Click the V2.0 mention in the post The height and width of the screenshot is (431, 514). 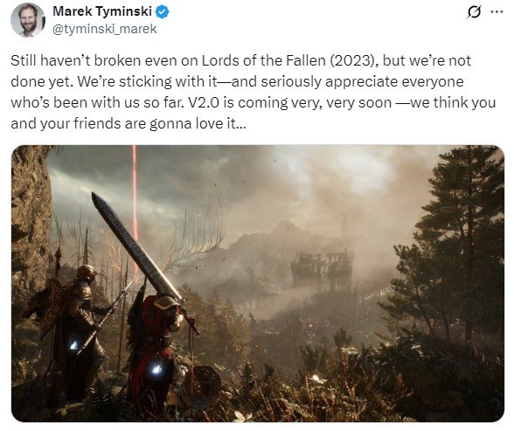tap(203, 103)
